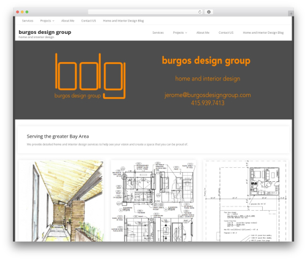Click the Serving the greater Bay Area heading
307x260 pixels.
pos(58,136)
